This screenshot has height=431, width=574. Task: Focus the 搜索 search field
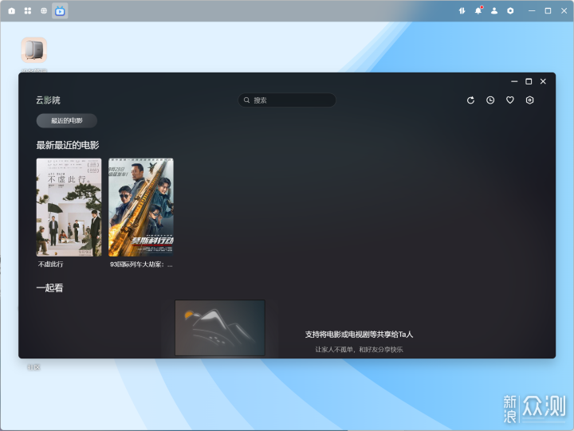coord(287,100)
